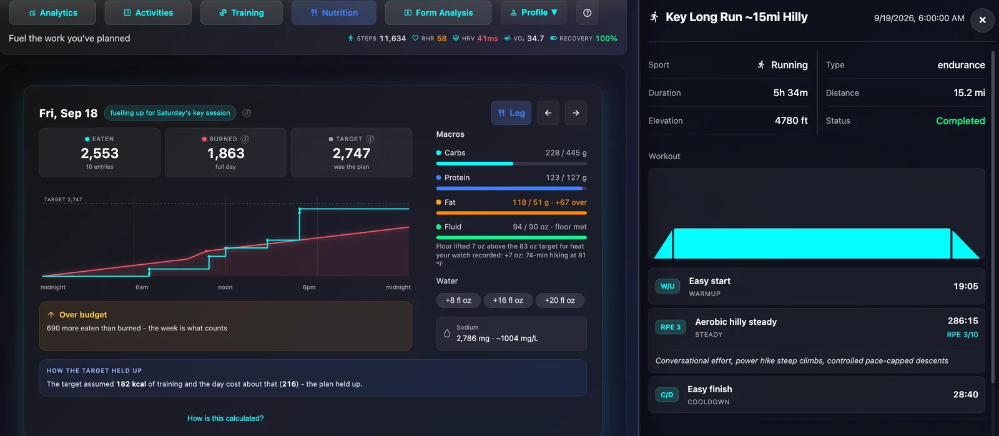Click the "fuelling up for Saturday's key session" pill
Image resolution: width=999 pixels, height=436 pixels.
170,113
